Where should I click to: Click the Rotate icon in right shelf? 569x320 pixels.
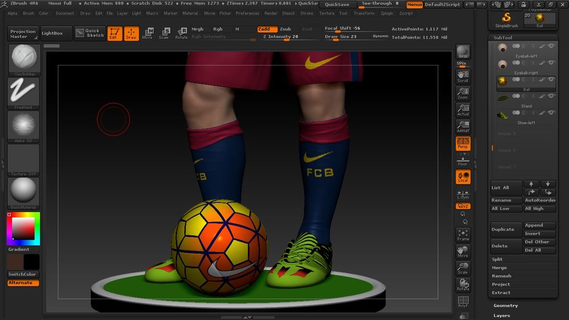point(463,285)
